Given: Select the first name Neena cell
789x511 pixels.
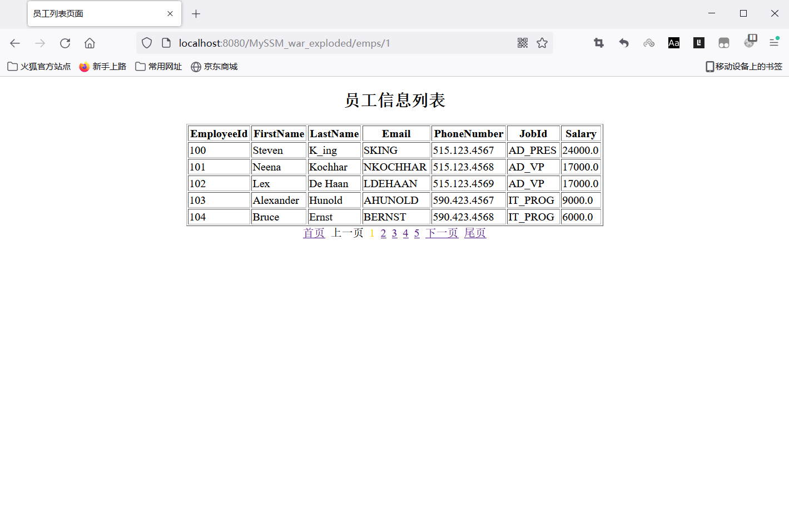Looking at the screenshot, I should pyautogui.click(x=279, y=167).
